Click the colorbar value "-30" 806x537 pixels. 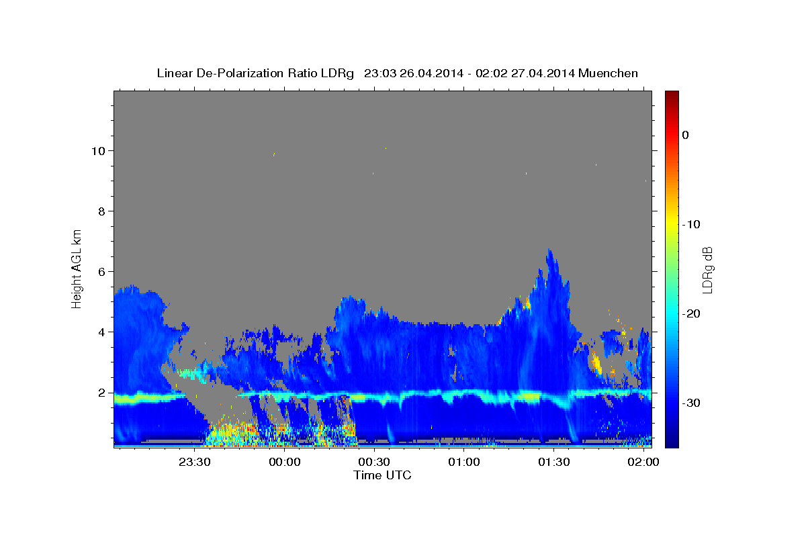tap(692, 403)
